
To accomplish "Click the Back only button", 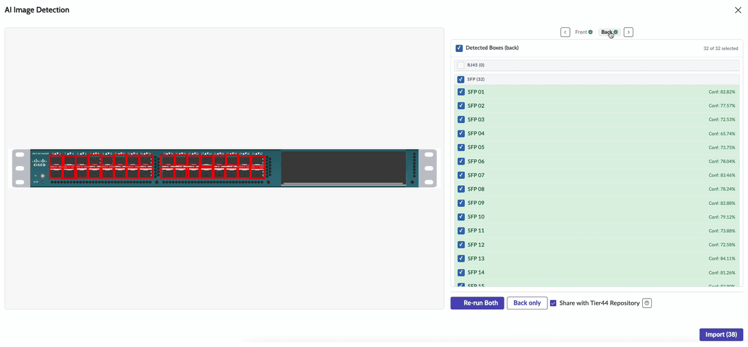I will coord(527,303).
